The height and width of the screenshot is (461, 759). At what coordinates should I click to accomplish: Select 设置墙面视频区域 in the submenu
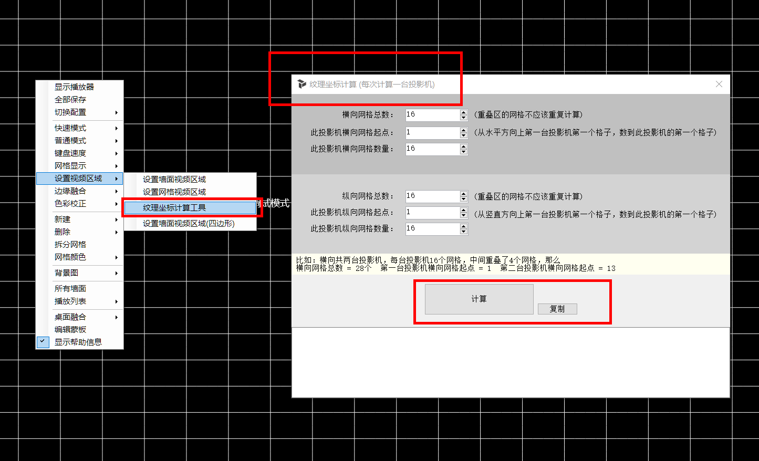(x=190, y=180)
